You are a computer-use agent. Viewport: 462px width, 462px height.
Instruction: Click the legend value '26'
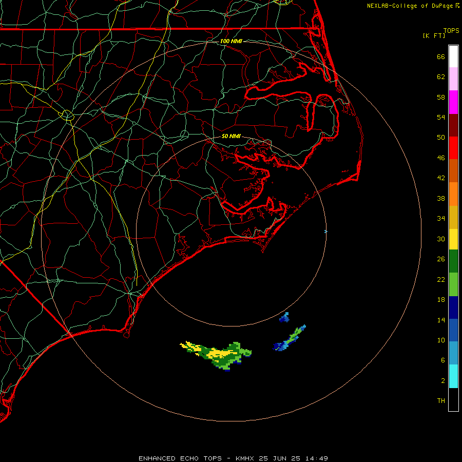(441, 259)
